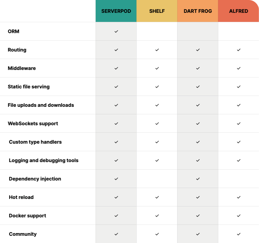Click the ORM row label
The width and height of the screenshot is (259, 243).
point(14,32)
